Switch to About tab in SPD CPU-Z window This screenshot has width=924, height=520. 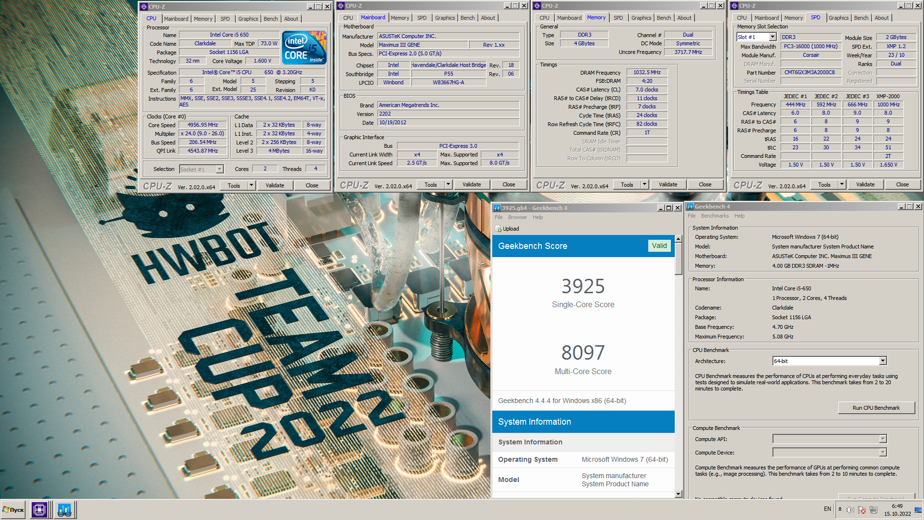(882, 18)
